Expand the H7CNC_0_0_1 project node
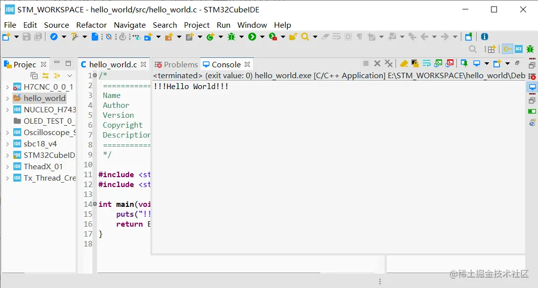Viewport: 538px width, 288px height. tap(7, 87)
